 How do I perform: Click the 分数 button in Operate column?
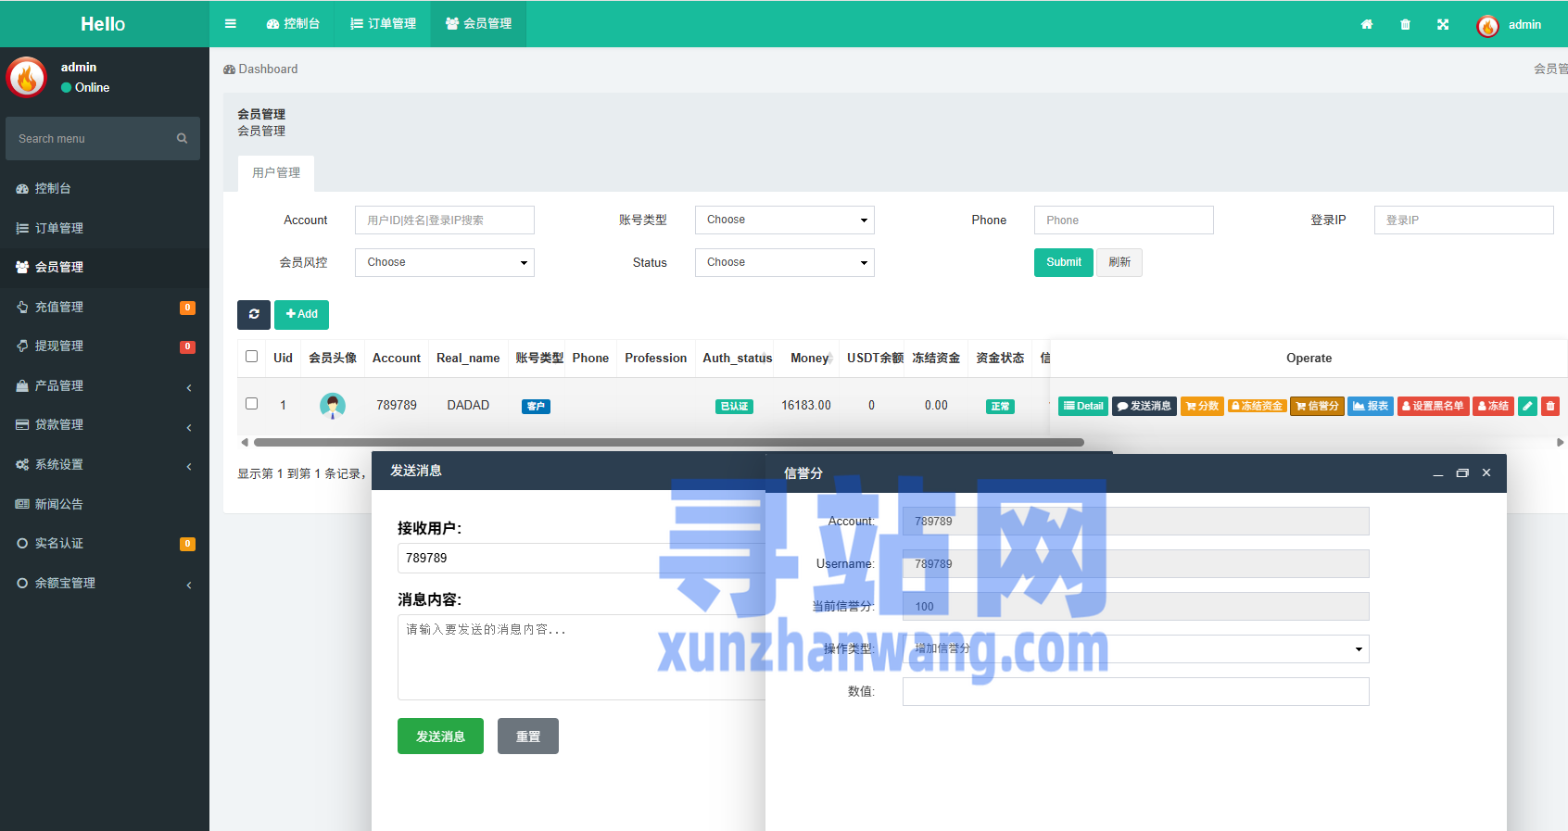pos(1203,406)
